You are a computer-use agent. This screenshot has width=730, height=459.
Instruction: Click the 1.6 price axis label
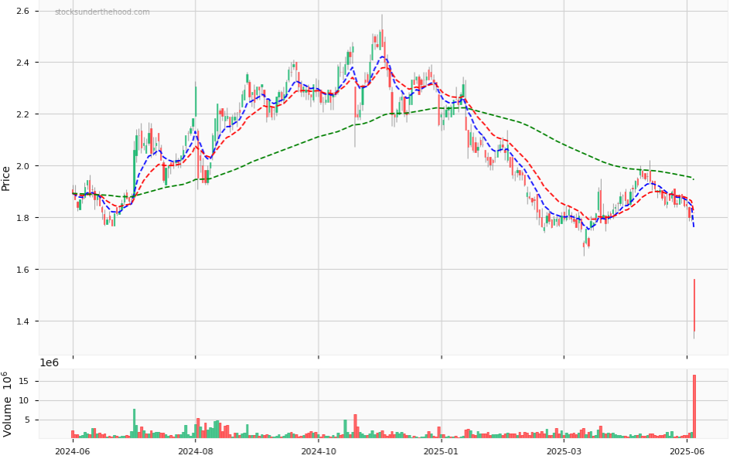(22, 270)
